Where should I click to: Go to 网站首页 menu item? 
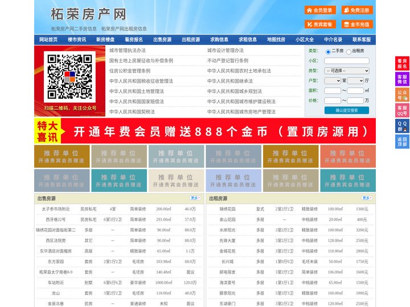pyautogui.click(x=48, y=40)
